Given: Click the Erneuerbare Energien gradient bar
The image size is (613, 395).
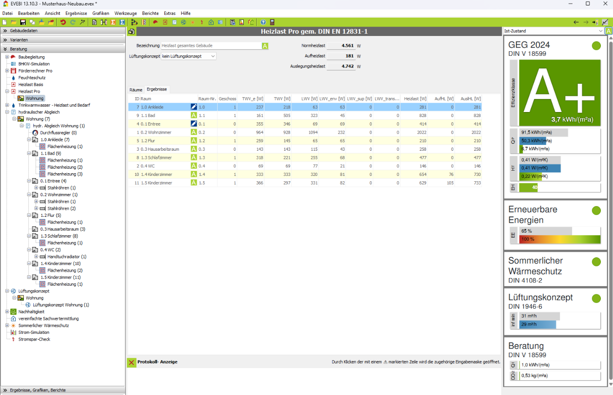Looking at the screenshot, I should pos(560,239).
